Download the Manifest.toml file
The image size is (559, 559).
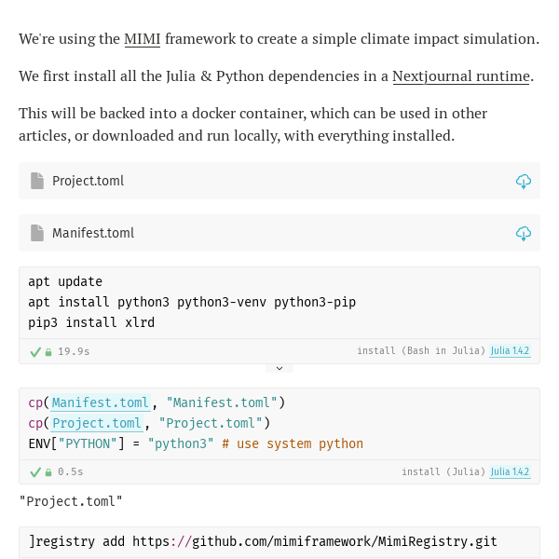click(523, 234)
